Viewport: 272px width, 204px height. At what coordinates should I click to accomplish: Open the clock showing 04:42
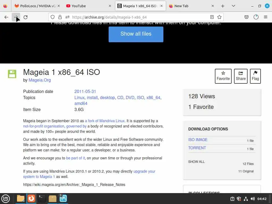tap(262, 199)
